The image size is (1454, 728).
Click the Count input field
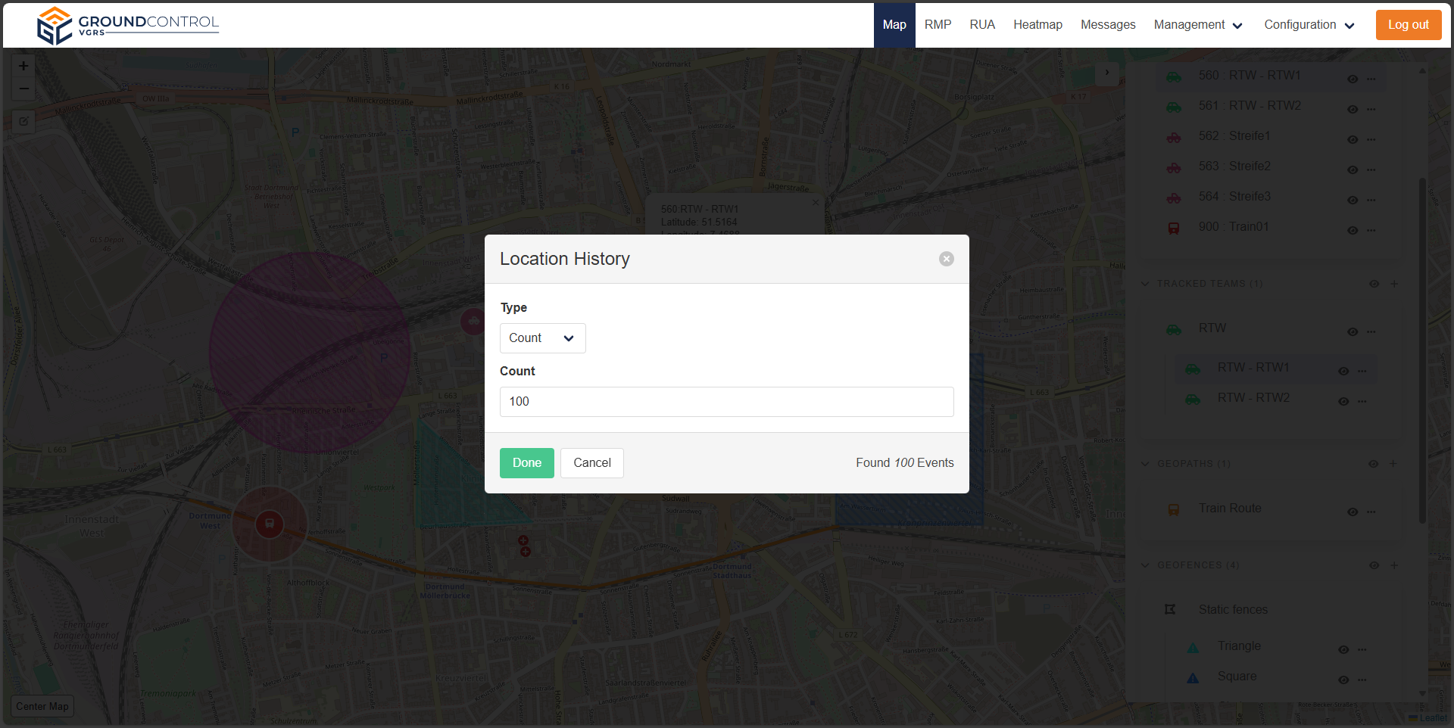pyautogui.click(x=726, y=402)
